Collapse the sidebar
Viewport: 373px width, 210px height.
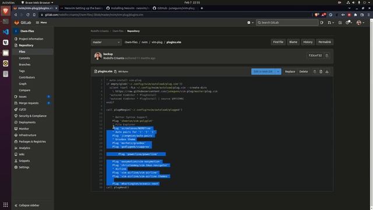click(27, 205)
